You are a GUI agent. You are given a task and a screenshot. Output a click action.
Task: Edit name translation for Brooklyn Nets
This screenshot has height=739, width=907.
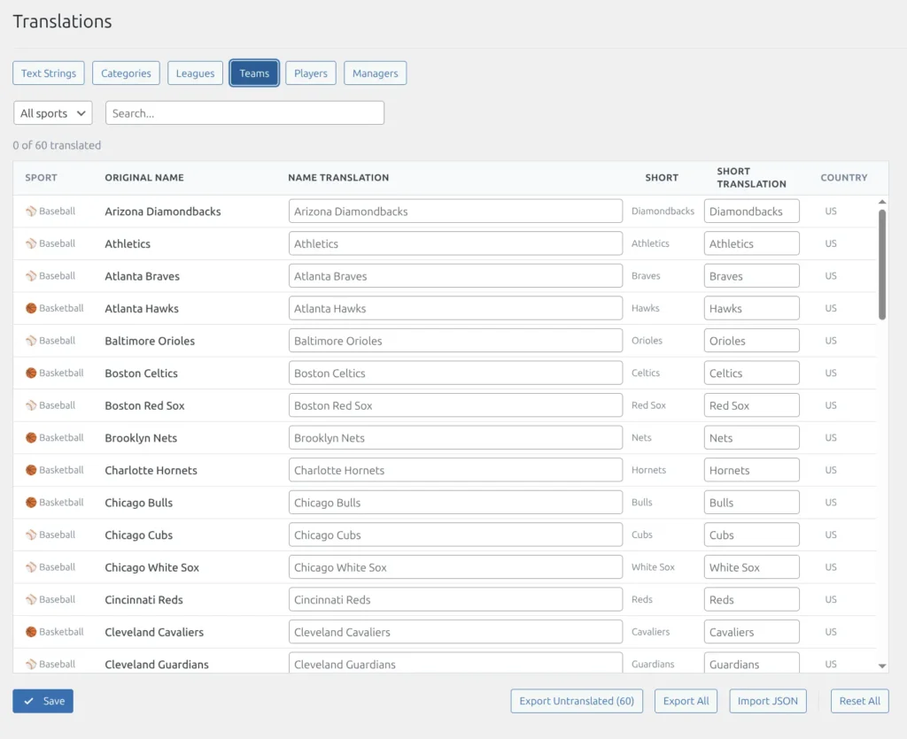coord(456,438)
